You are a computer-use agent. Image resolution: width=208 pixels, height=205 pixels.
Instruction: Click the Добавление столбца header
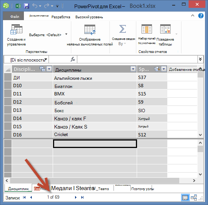click(183, 69)
